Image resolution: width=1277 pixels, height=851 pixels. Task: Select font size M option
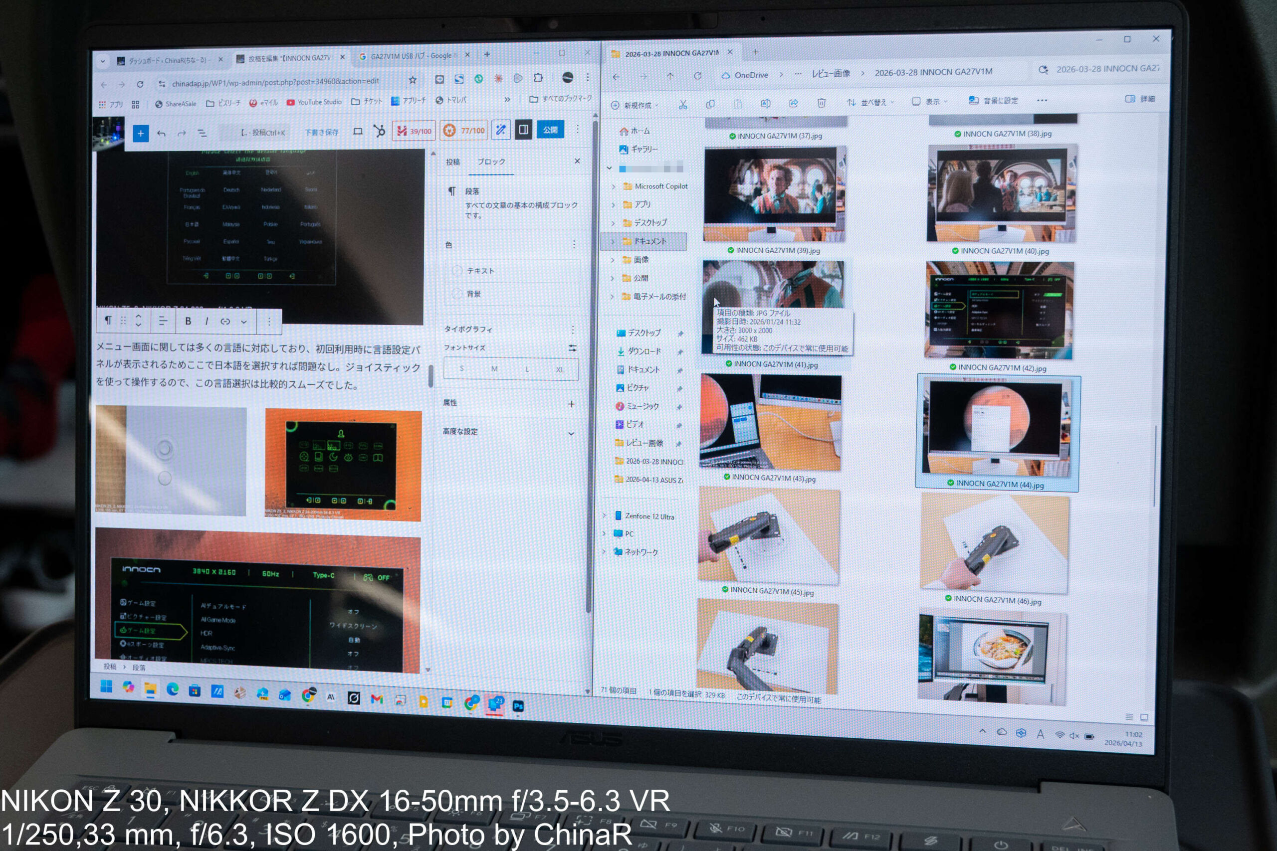[x=494, y=369]
